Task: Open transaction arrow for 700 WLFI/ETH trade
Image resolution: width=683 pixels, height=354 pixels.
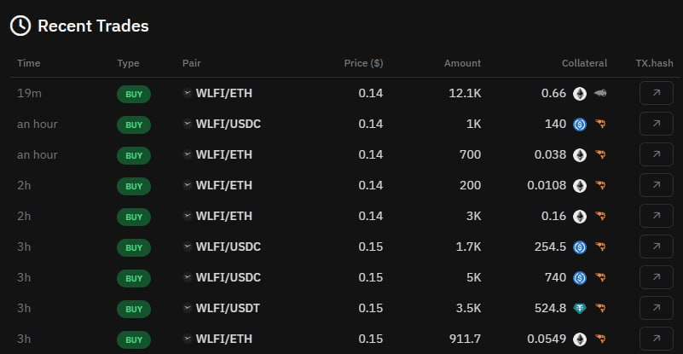Action: [x=656, y=154]
